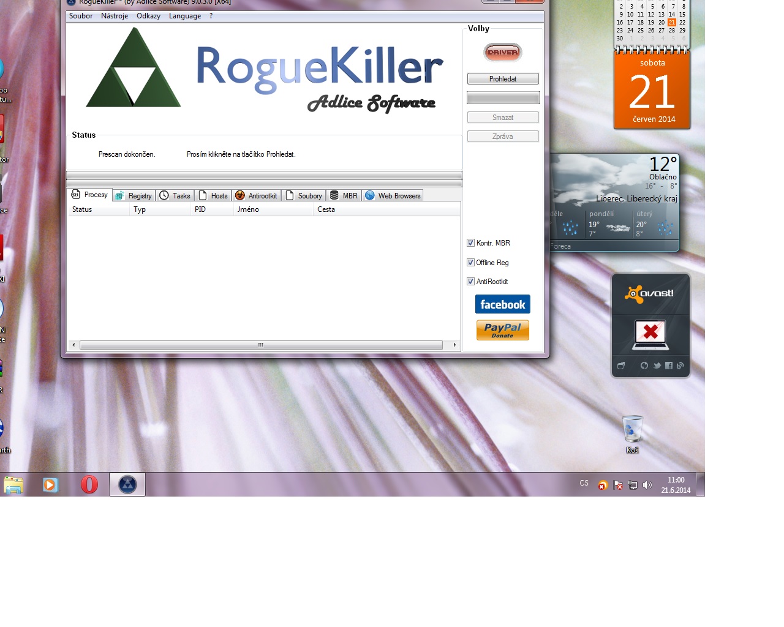The width and height of the screenshot is (784, 627).
Task: Click the úterý forecast in weather gadget
Action: (655, 224)
